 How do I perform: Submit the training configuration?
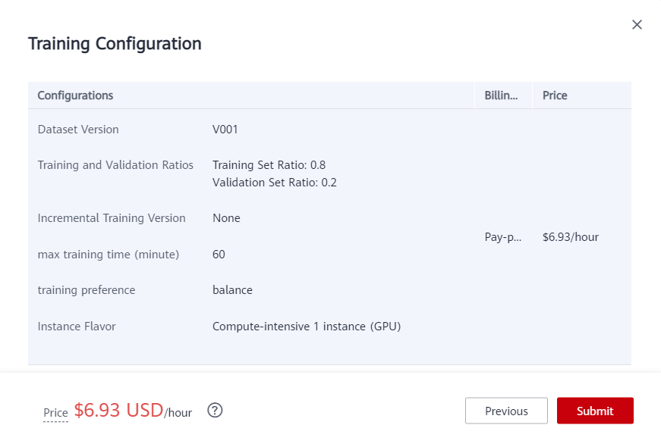(x=594, y=411)
